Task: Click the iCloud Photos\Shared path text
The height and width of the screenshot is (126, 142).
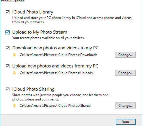Action: 55,106
